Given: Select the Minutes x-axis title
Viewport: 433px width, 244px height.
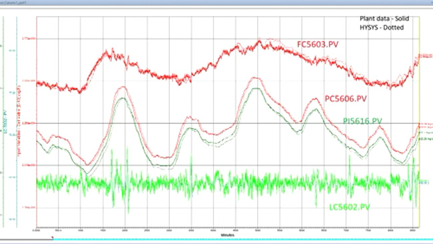Looking at the screenshot, I should click(x=228, y=235).
